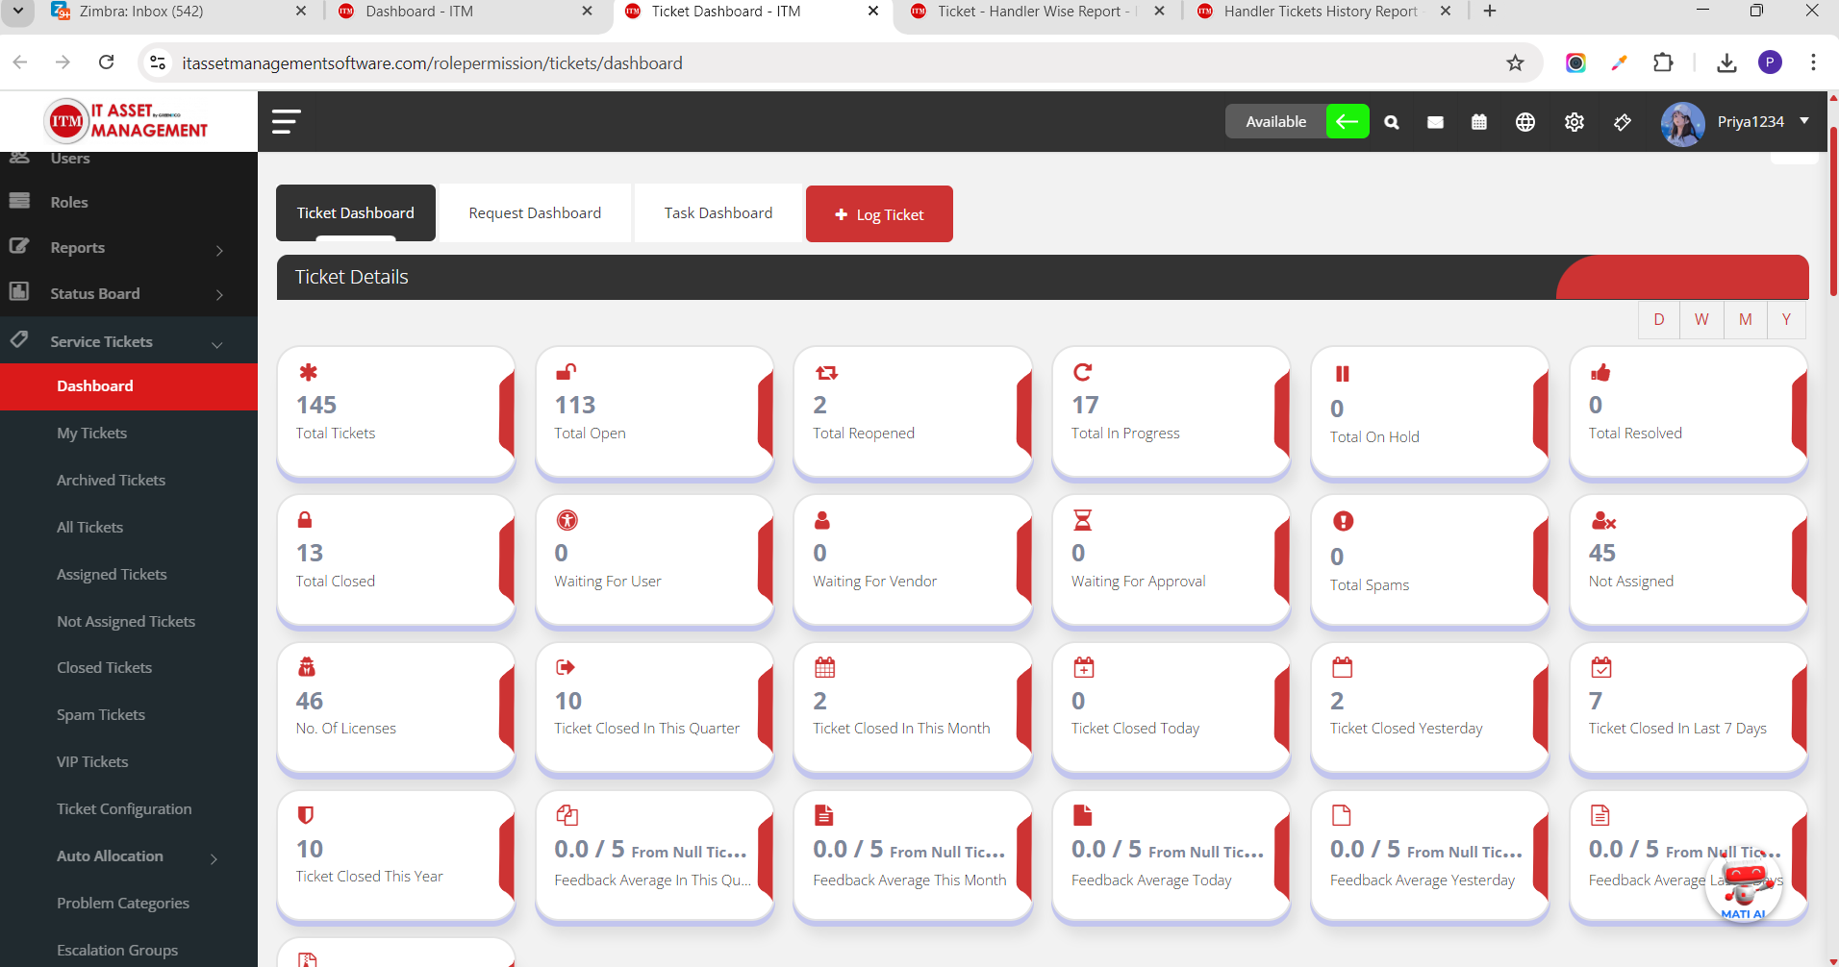Viewport: 1839px width, 967px height.
Task: Expand the Reports section in the sidebar
Action: pos(77,247)
